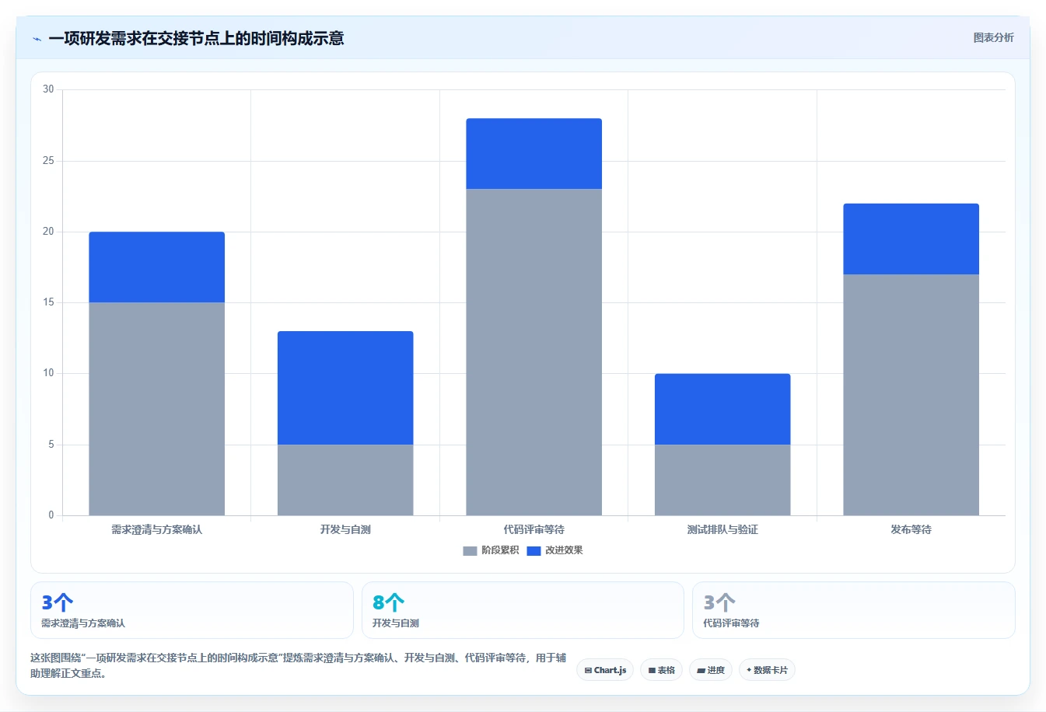Screen dimensions: 1046x712
Task: Select the 3个 需求澄清与方案确认 stat card
Action: [191, 610]
